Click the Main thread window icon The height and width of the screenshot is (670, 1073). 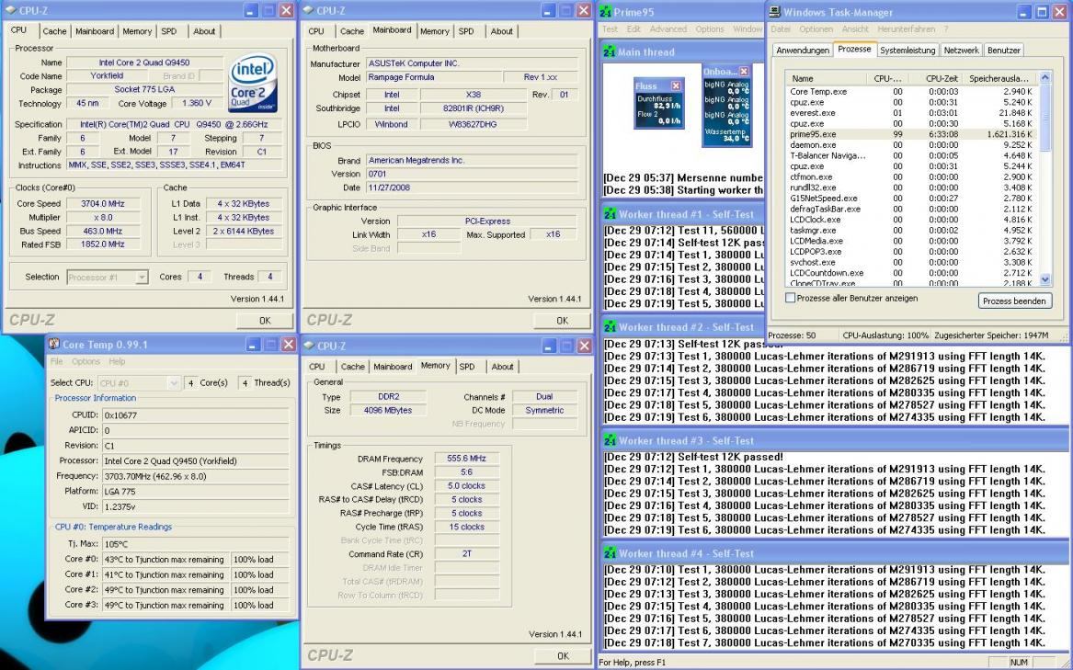click(610, 52)
